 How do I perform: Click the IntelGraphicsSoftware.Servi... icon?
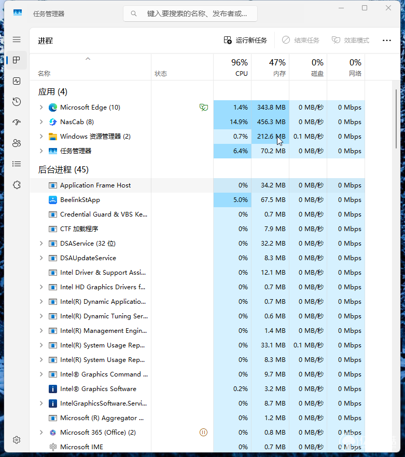pos(53,404)
